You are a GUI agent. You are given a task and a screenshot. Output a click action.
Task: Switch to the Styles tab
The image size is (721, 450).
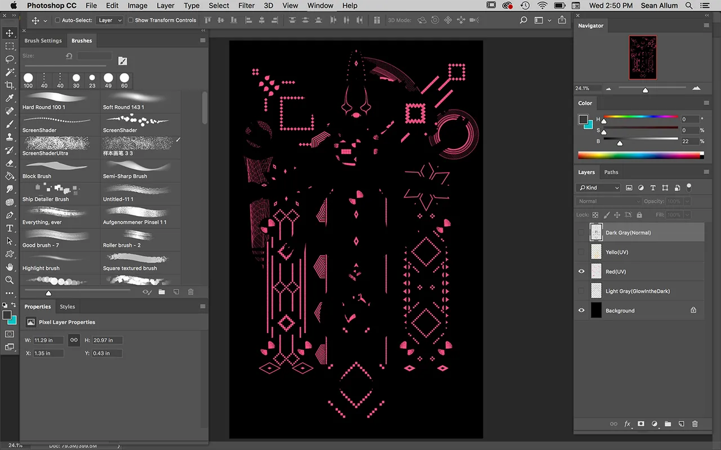click(x=67, y=307)
